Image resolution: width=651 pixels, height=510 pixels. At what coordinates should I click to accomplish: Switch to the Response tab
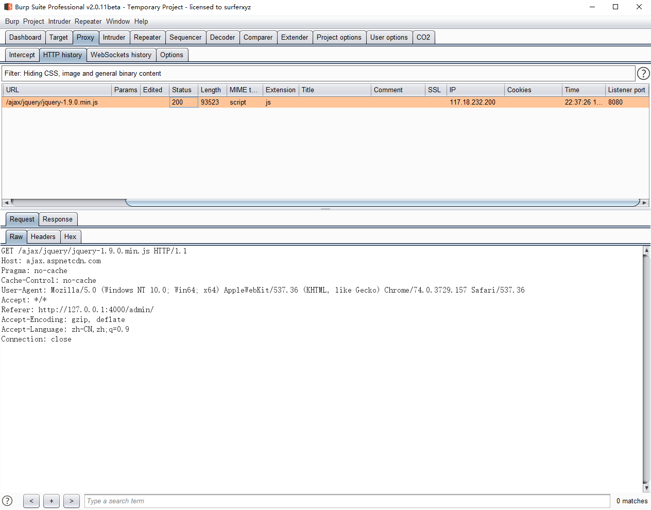pos(58,219)
